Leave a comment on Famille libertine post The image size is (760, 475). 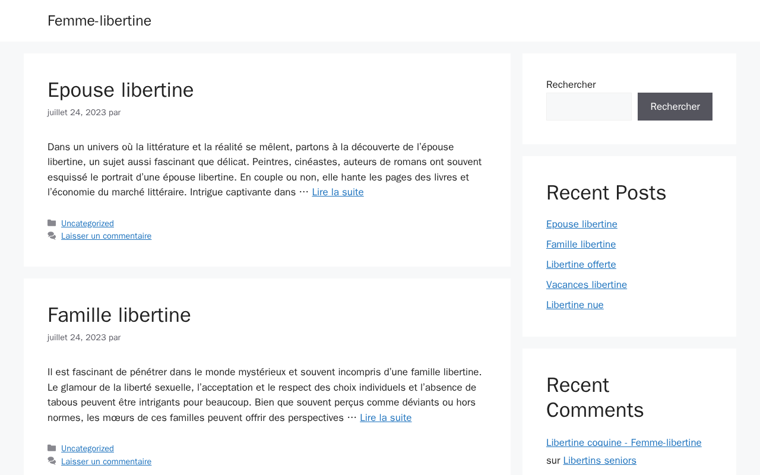pyautogui.click(x=106, y=461)
